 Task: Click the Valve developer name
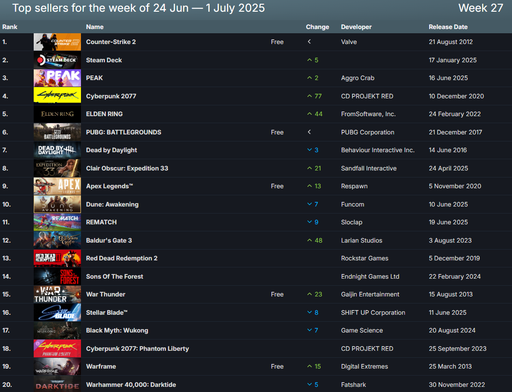click(349, 42)
